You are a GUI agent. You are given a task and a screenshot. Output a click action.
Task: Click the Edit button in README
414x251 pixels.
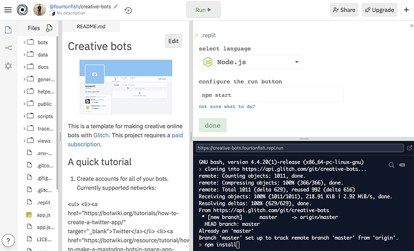pyautogui.click(x=173, y=41)
